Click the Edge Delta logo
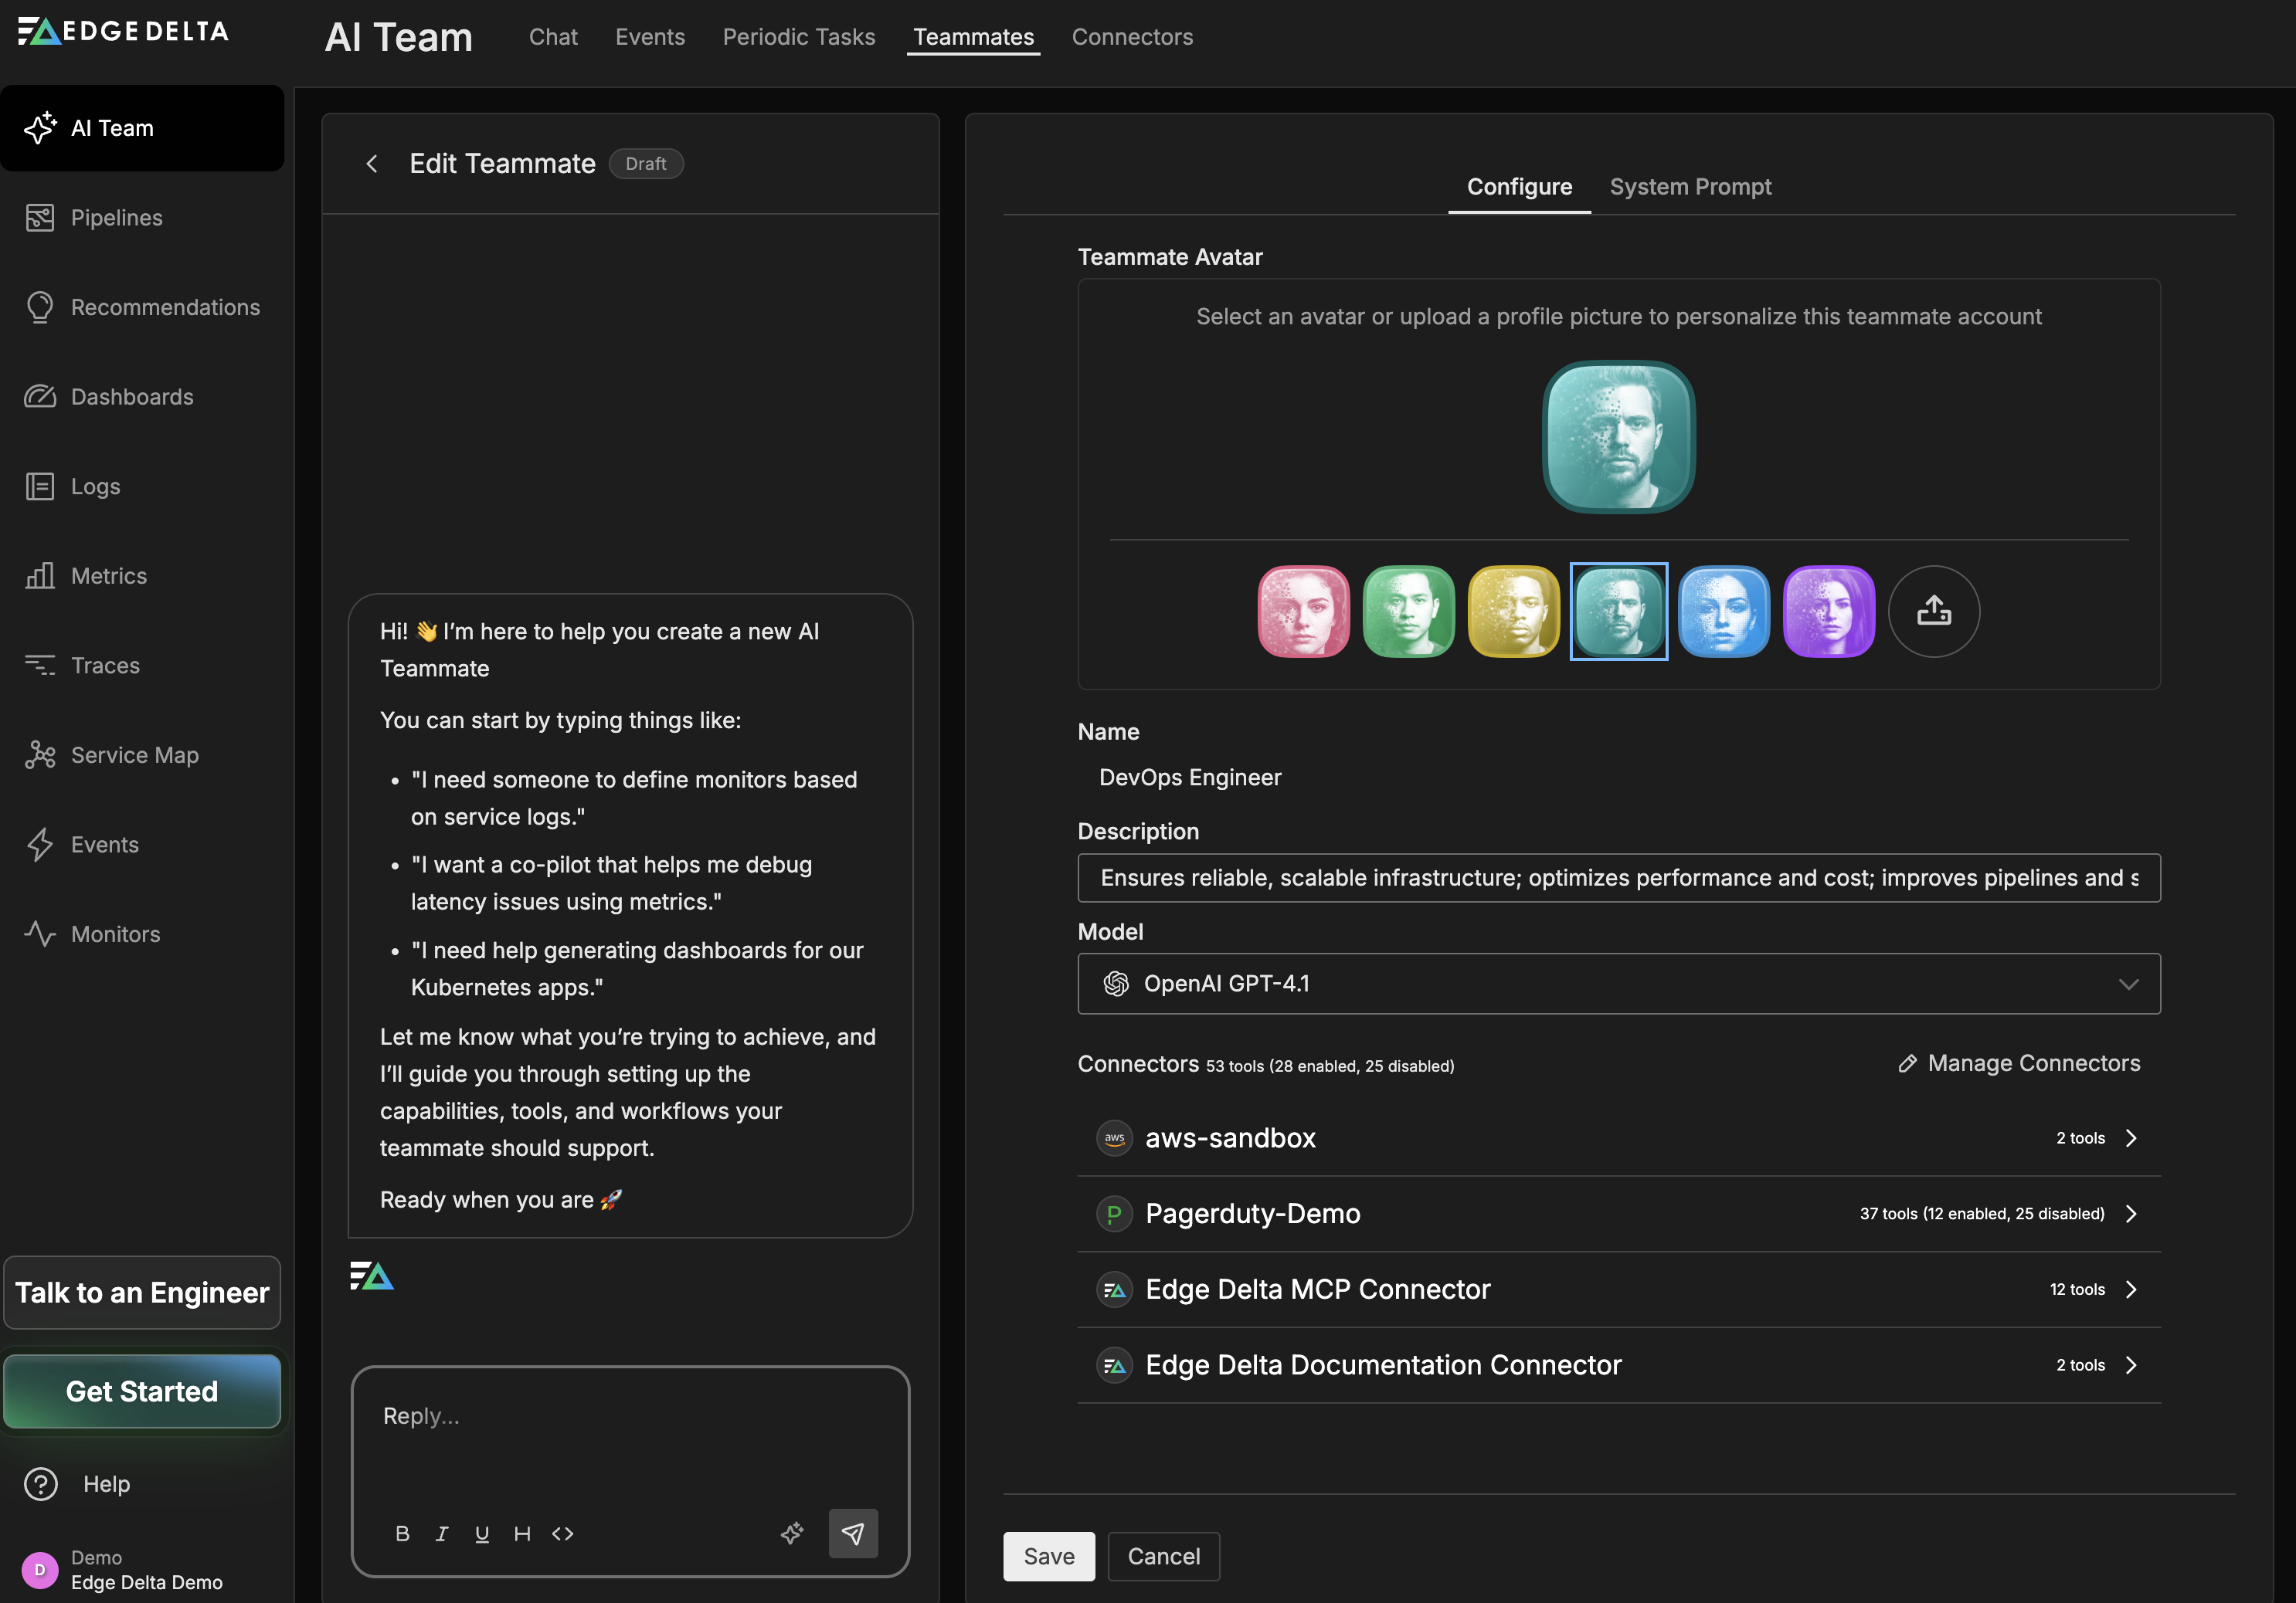 [x=122, y=31]
